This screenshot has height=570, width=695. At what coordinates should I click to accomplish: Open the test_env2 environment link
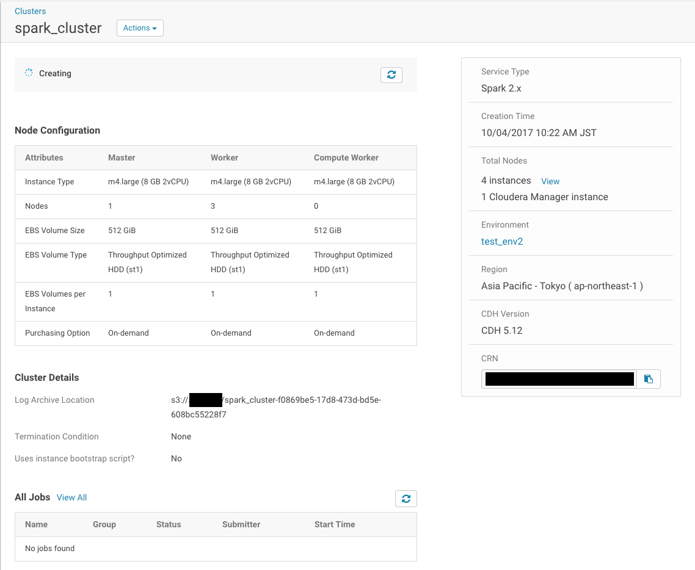(x=502, y=241)
